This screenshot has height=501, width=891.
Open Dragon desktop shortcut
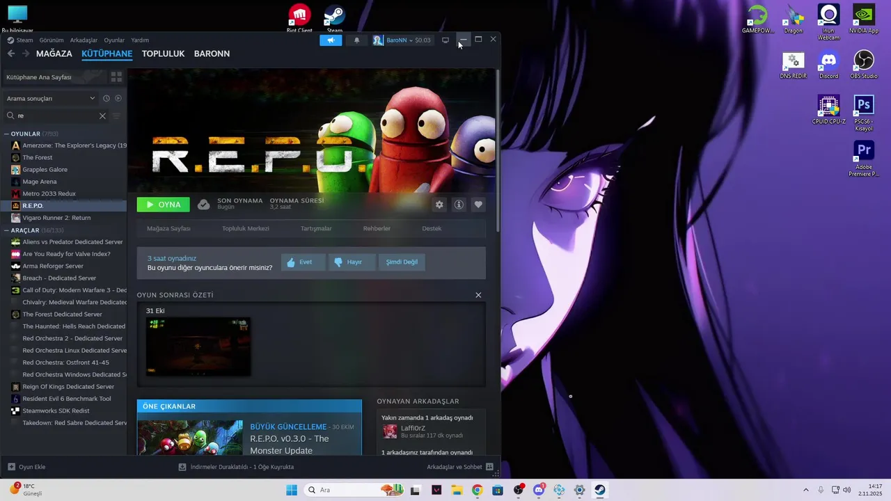(793, 19)
